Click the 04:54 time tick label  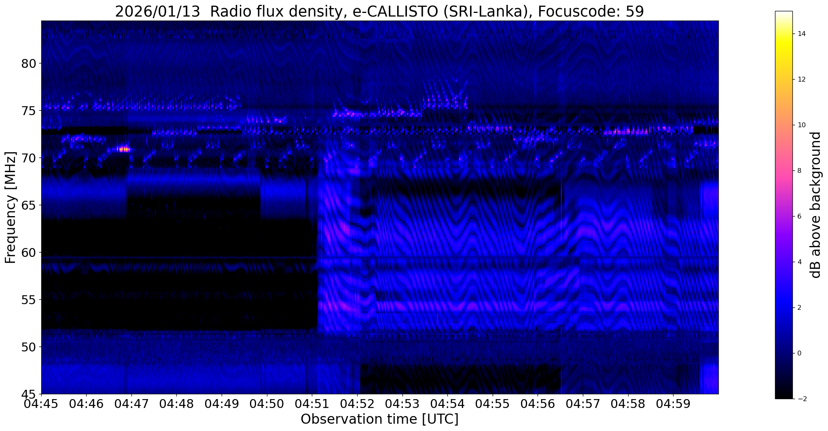[448, 404]
